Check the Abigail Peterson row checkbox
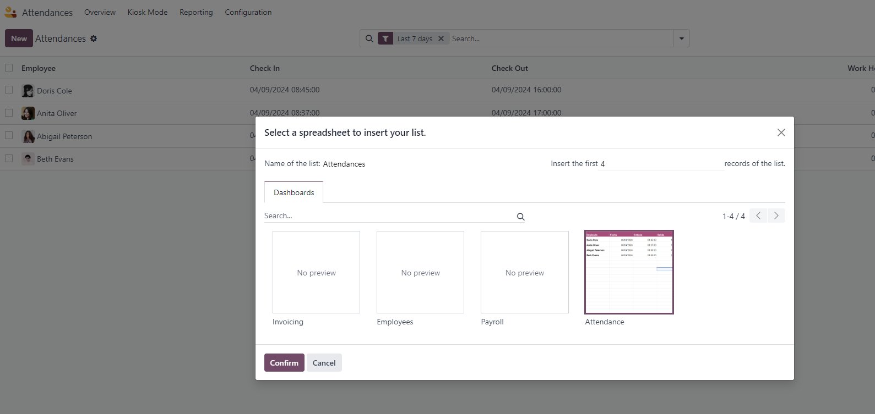875x414 pixels. click(9, 135)
